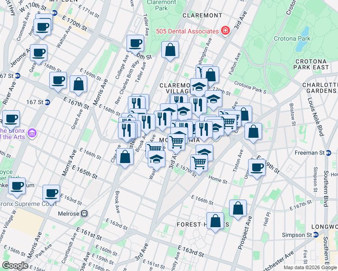This screenshot has height=271, width=338.
Task: Select the Melrose station label
Action: [x=69, y=214]
